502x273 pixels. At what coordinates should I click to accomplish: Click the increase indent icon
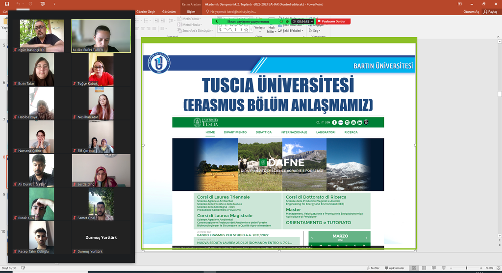pos(164,21)
